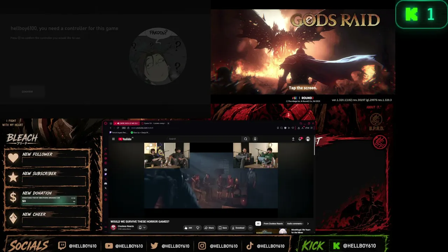
Task: Click the Opera GX logo menu
Action: coord(106,123)
